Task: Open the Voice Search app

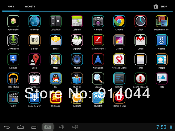Action: [x=34, y=98]
